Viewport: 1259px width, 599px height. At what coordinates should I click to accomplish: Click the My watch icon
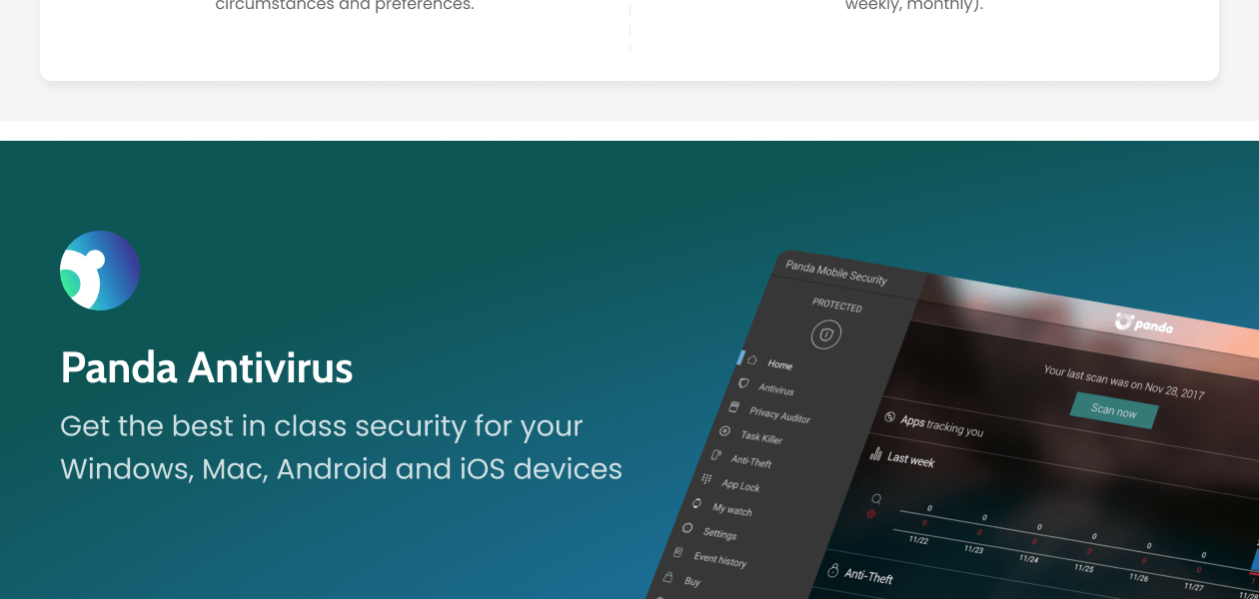697,503
